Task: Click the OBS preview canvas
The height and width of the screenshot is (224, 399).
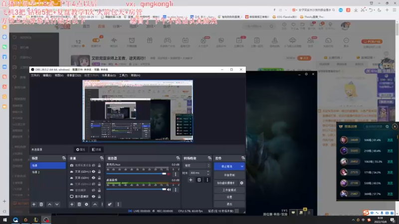Action: tap(138, 111)
